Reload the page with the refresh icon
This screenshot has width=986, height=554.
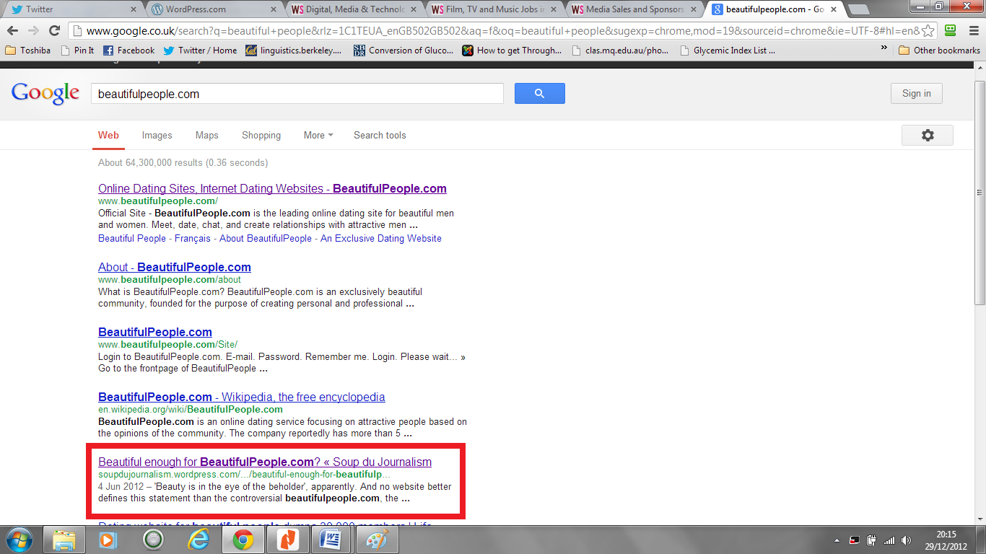[x=54, y=31]
